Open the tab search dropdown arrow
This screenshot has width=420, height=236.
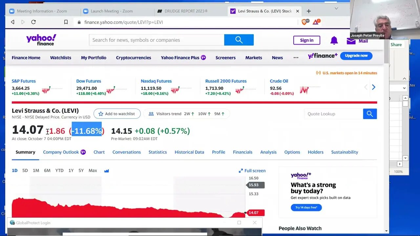click(x=336, y=9)
